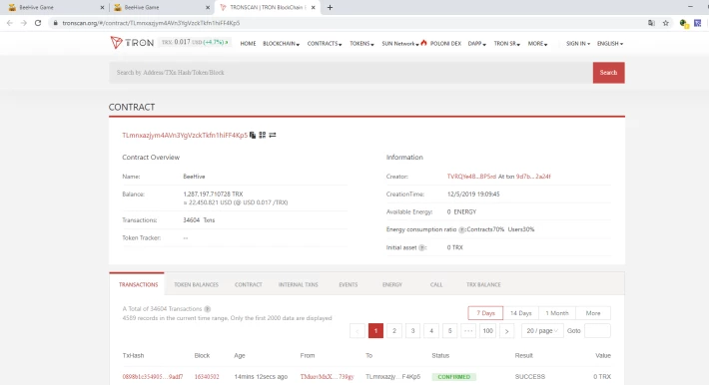Click the browser address bar URL
709x385 pixels.
(151, 23)
